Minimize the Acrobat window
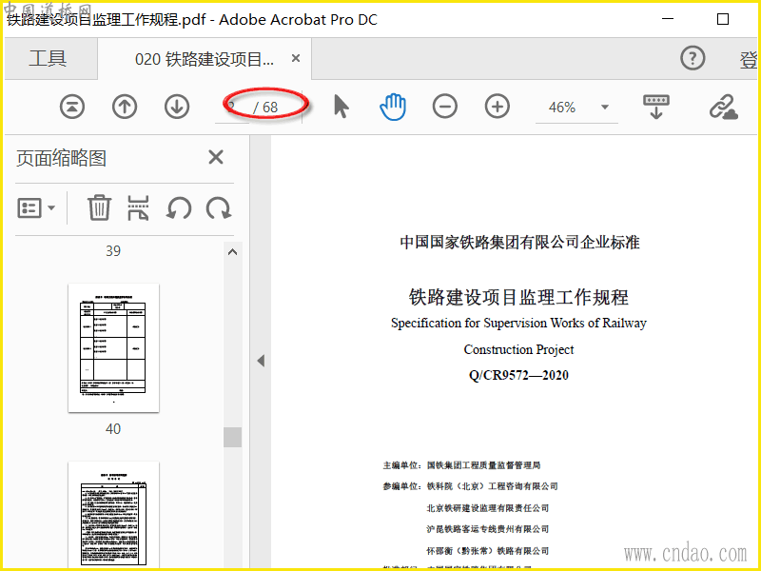The width and height of the screenshot is (761, 571). pyautogui.click(x=668, y=19)
